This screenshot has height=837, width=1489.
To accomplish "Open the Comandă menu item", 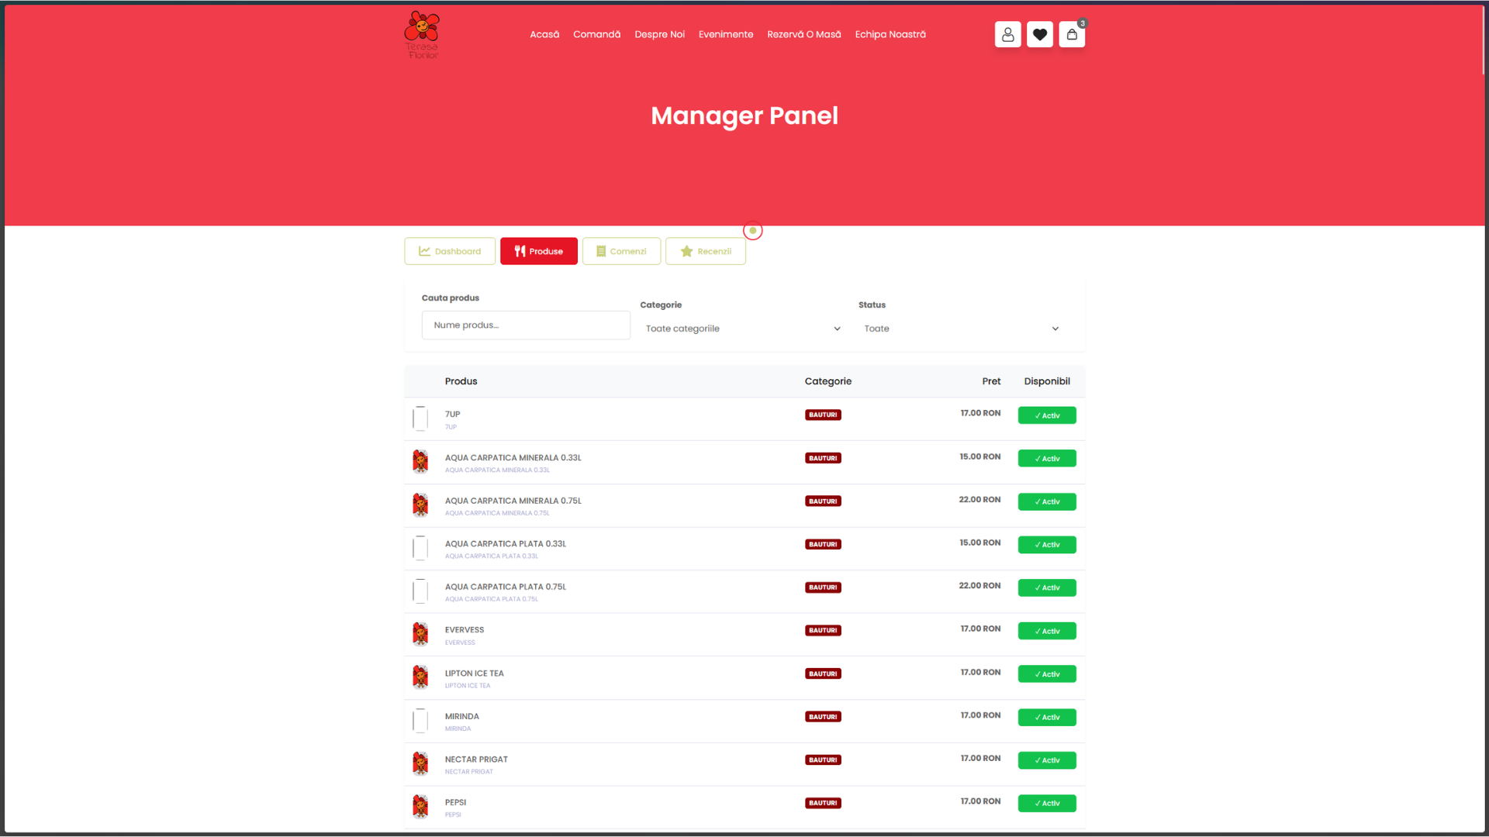I will point(596,34).
